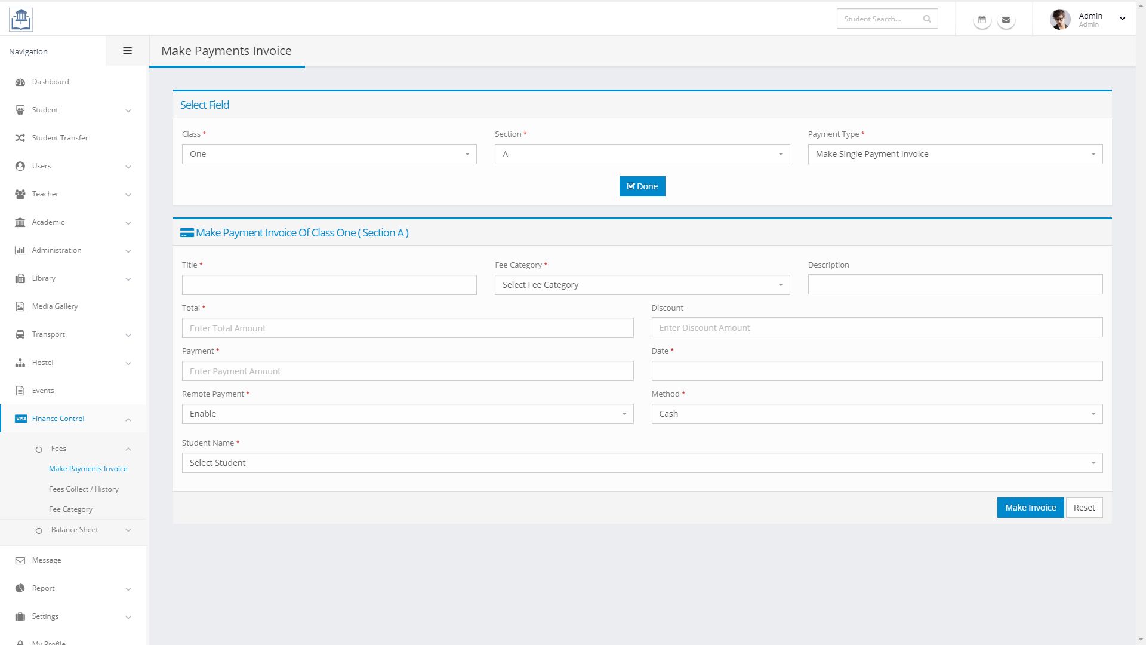The image size is (1146, 645).
Task: Click the Enter Total Amount field
Action: pos(407,328)
